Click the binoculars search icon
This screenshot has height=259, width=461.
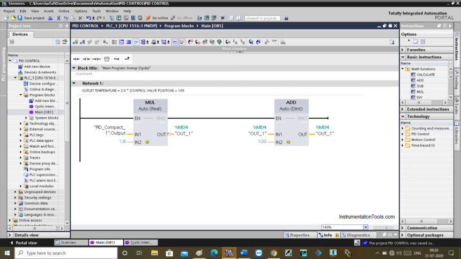coord(286,18)
